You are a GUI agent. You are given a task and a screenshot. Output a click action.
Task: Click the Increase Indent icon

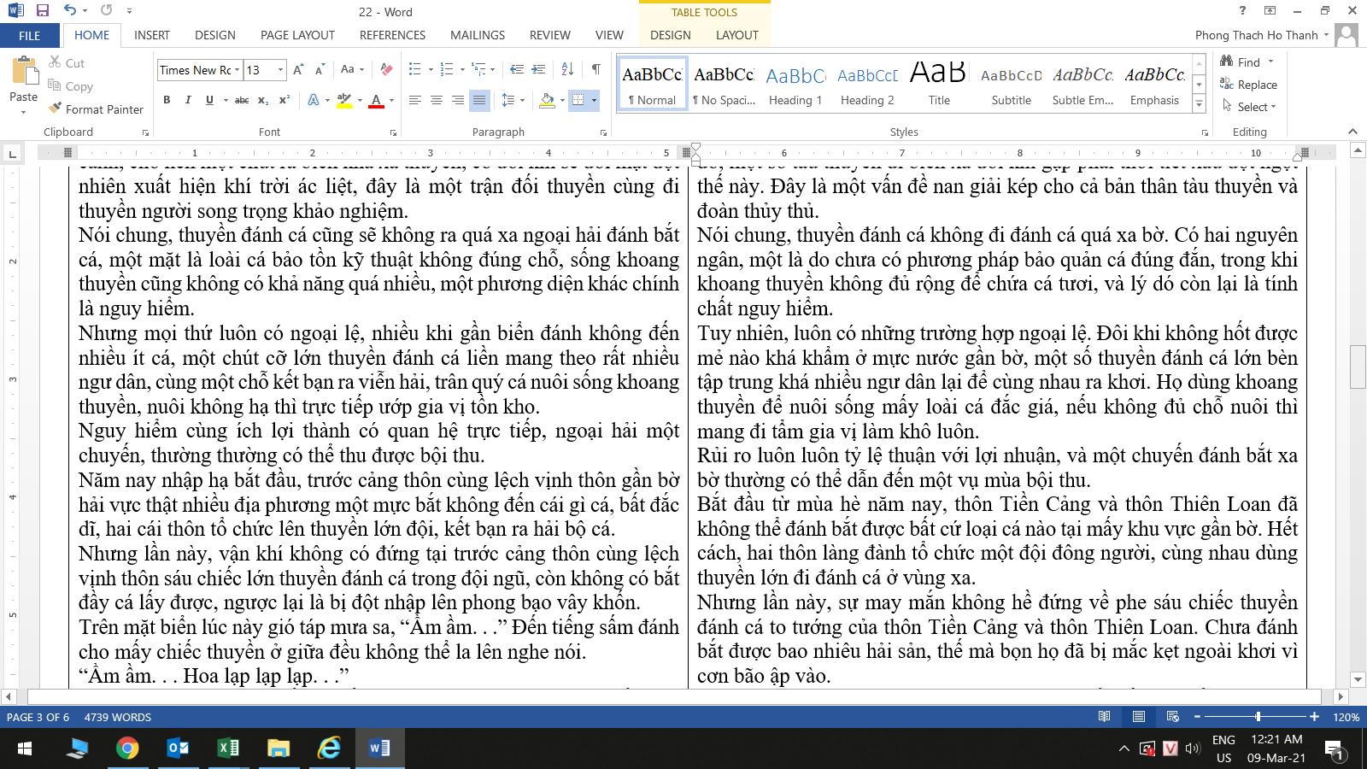click(538, 69)
